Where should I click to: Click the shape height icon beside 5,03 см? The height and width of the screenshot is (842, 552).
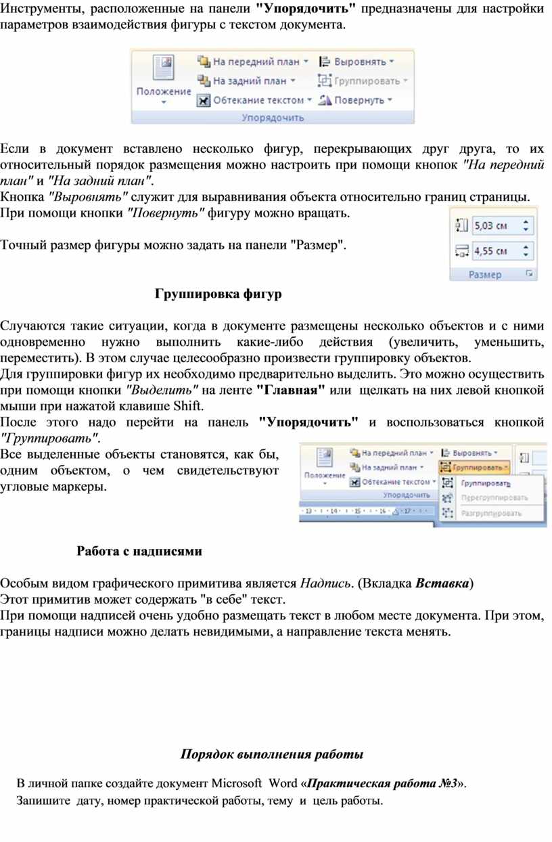(462, 226)
